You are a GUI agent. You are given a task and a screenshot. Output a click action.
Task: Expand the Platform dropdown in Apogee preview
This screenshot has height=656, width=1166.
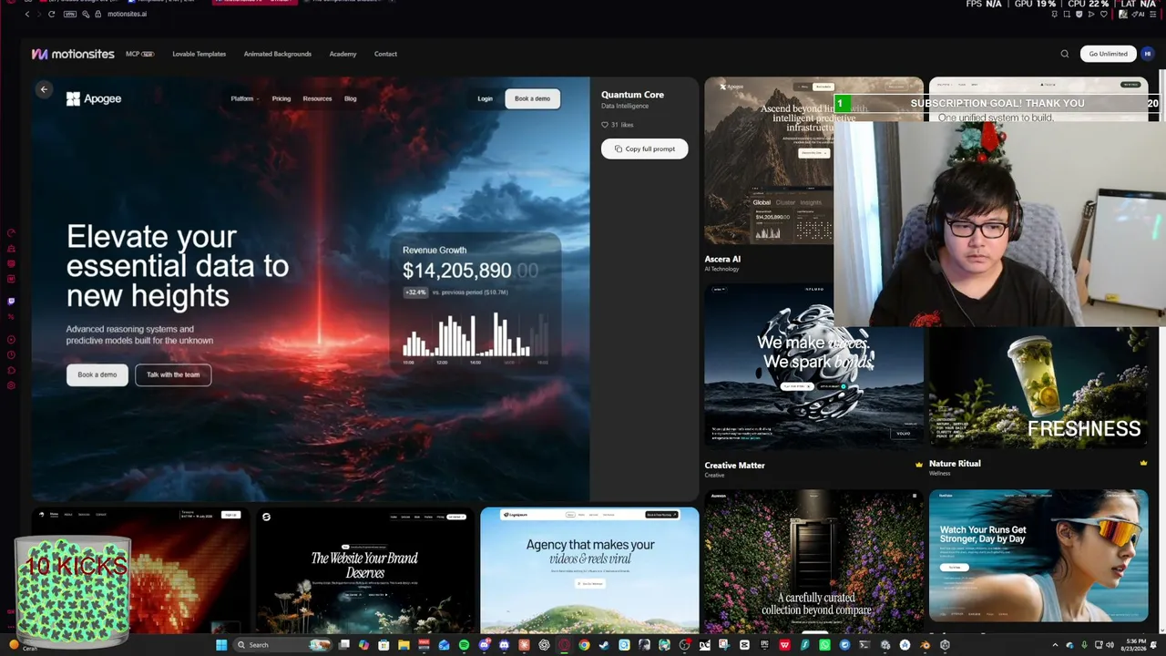245,98
